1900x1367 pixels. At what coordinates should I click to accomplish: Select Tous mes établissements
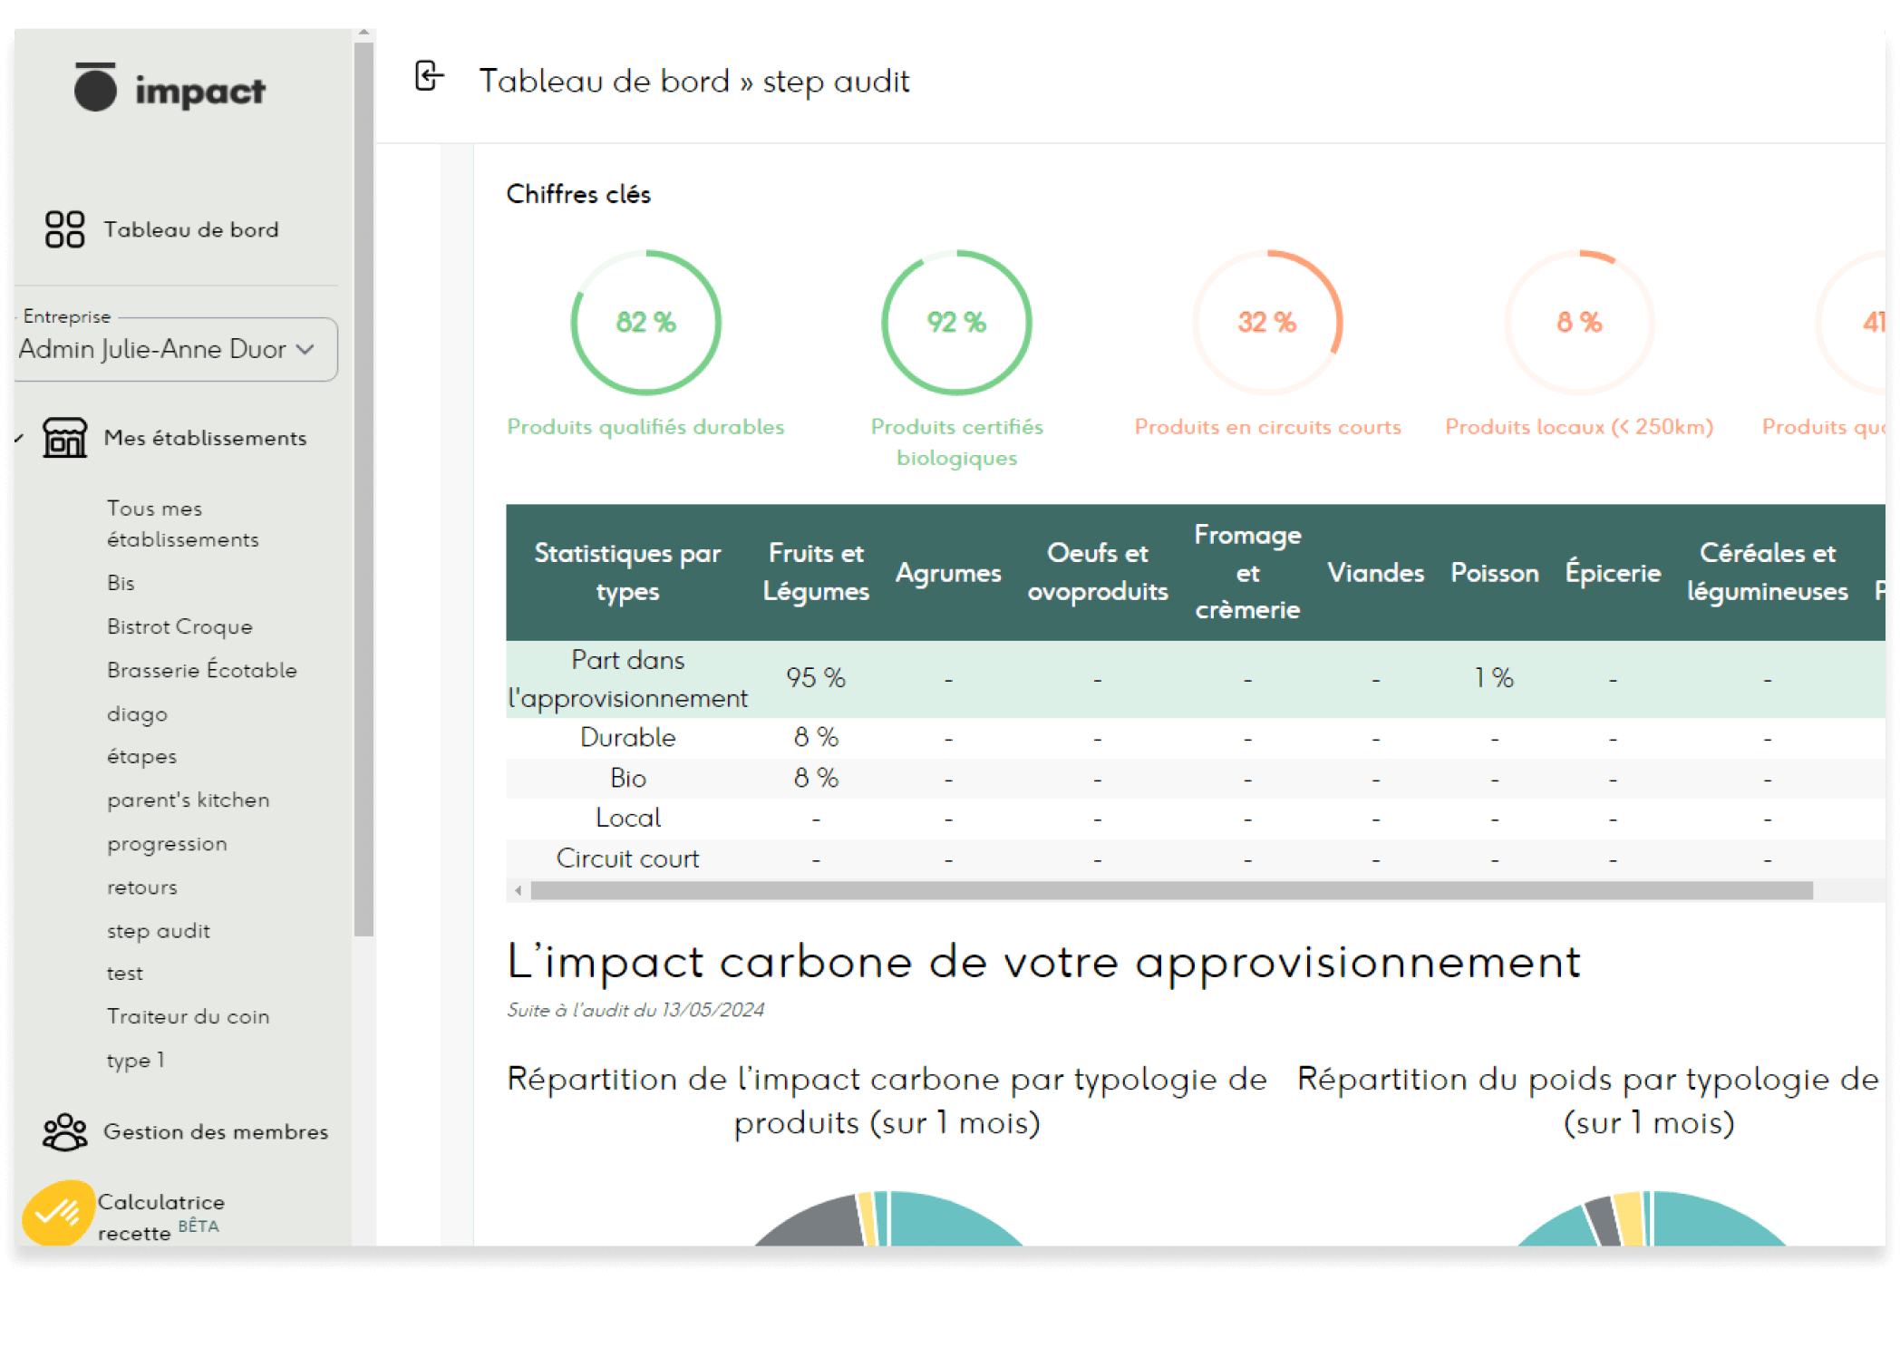(x=182, y=523)
